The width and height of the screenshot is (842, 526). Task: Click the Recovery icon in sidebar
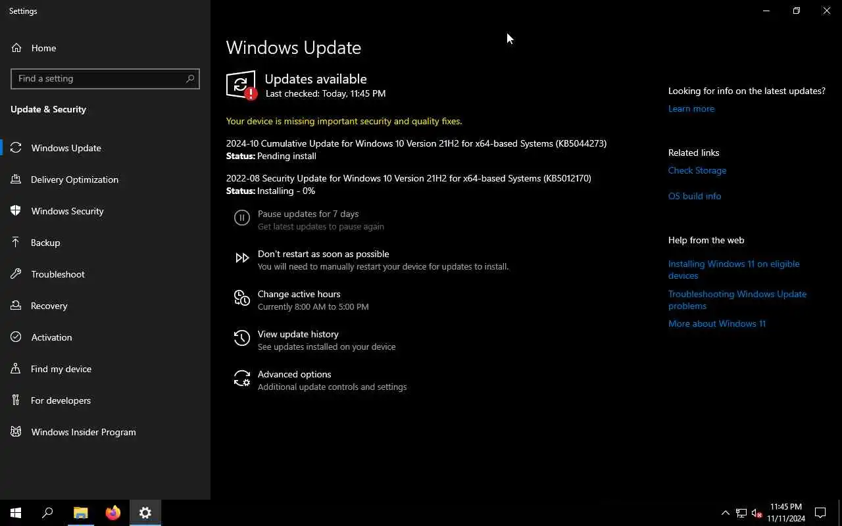point(16,306)
